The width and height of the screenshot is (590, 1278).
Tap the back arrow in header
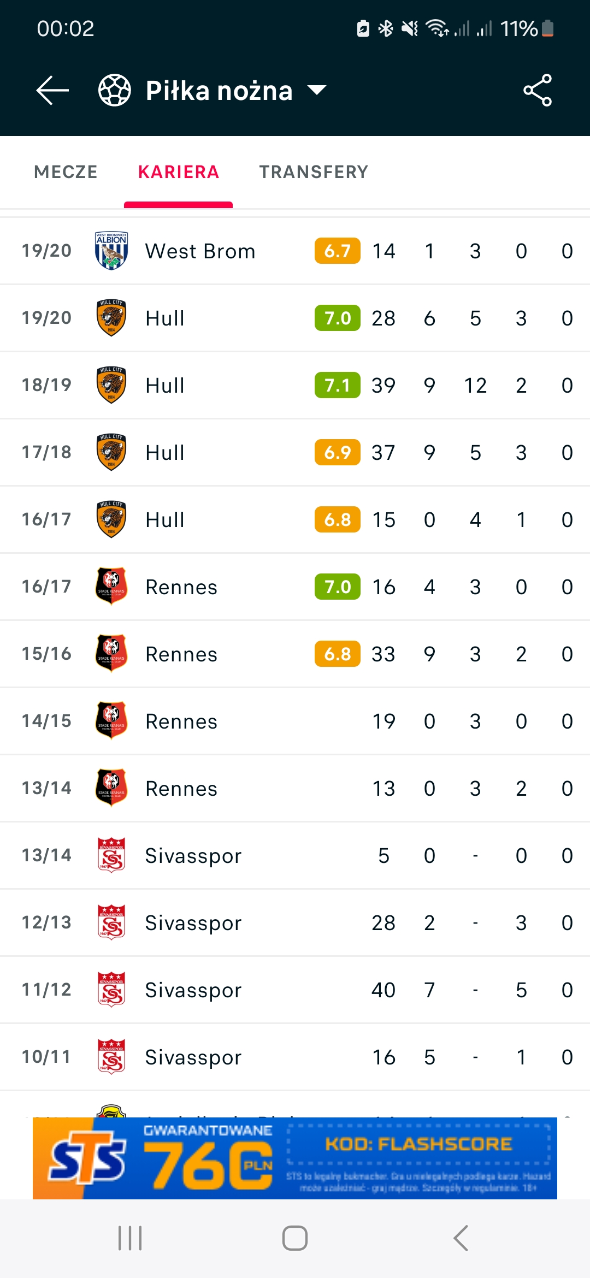click(x=52, y=90)
